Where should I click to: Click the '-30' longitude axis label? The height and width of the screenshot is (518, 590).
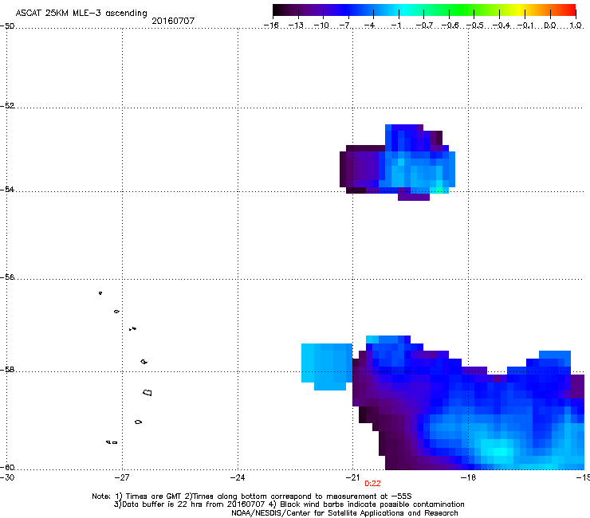pyautogui.click(x=6, y=477)
